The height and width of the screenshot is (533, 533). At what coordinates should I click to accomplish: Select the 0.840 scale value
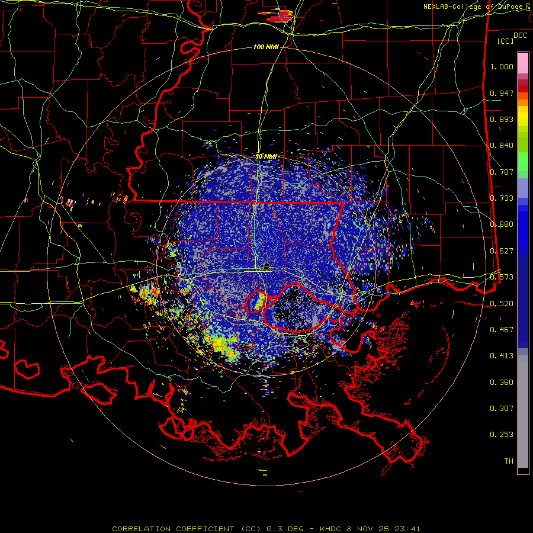point(502,146)
